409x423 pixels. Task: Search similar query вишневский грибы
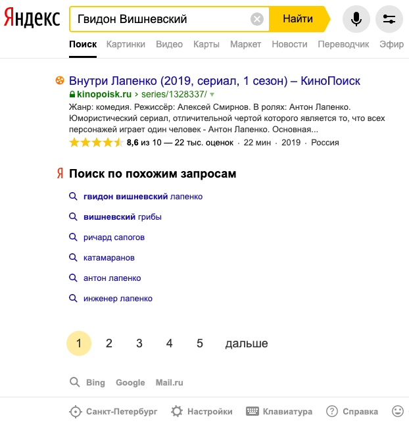122,216
